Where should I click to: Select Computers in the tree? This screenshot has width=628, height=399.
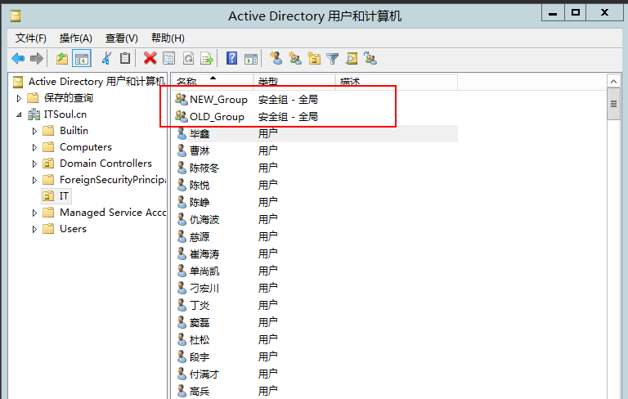86,147
